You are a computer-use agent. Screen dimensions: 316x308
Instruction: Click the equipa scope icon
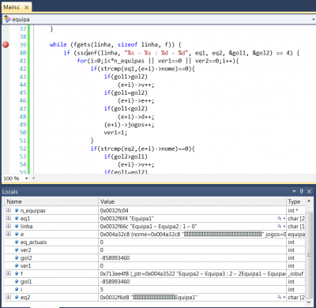(x=7, y=19)
